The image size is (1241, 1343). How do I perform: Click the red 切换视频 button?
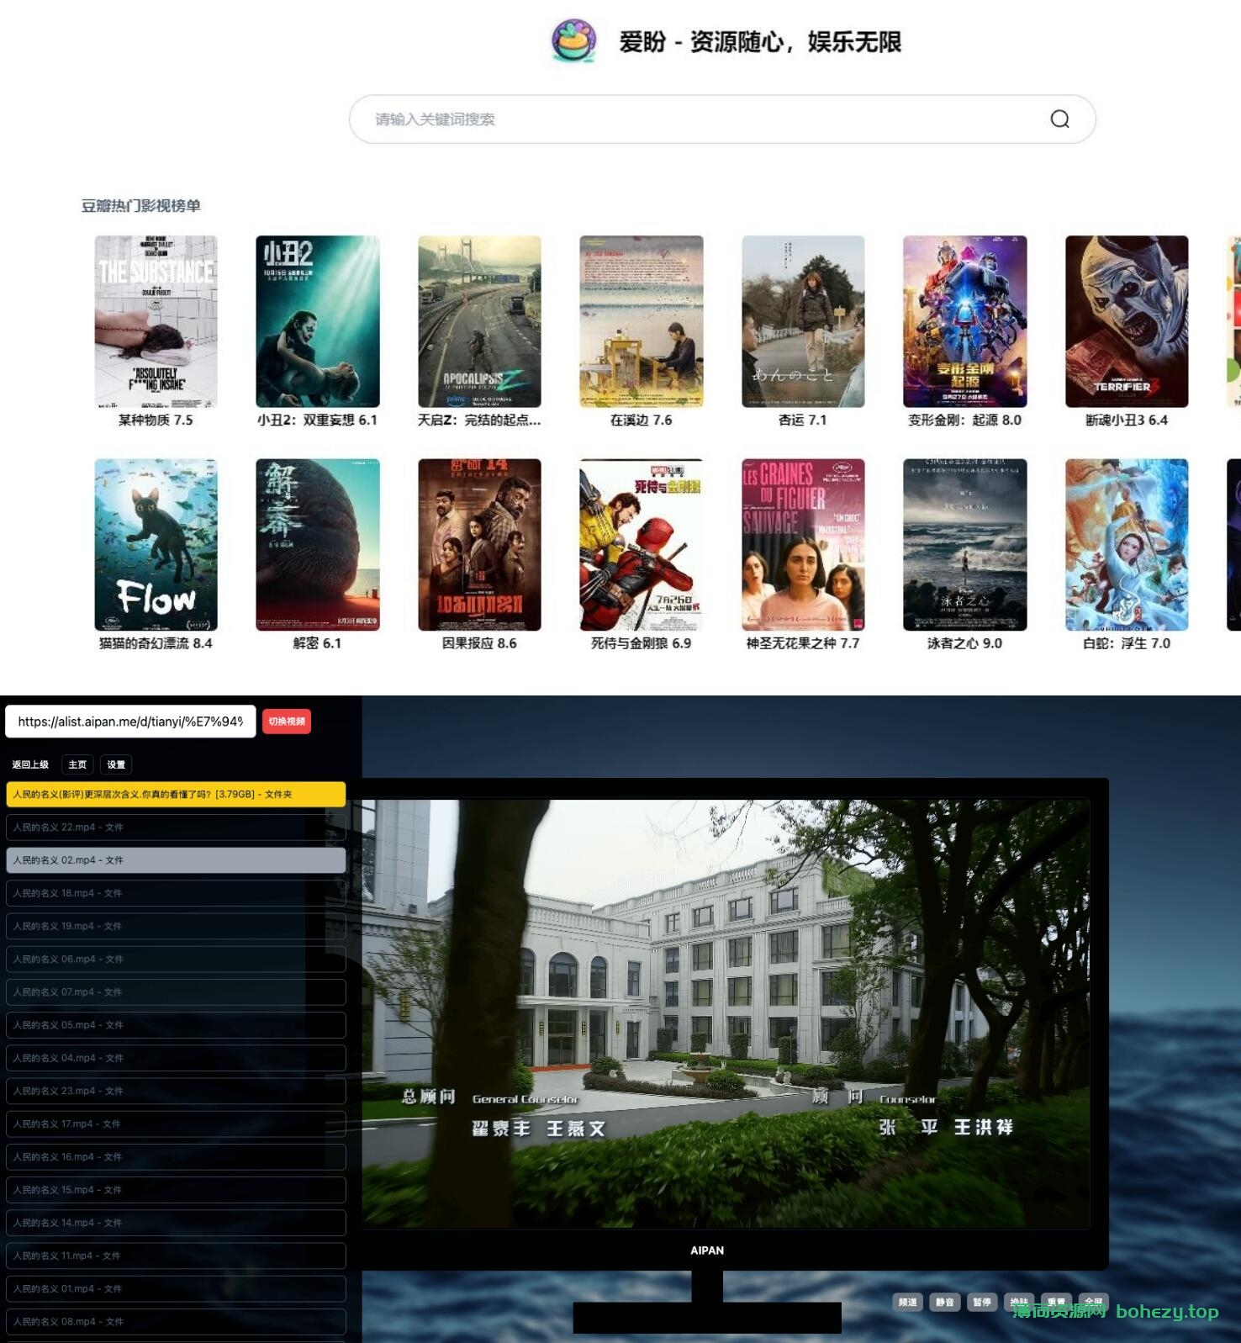(287, 722)
